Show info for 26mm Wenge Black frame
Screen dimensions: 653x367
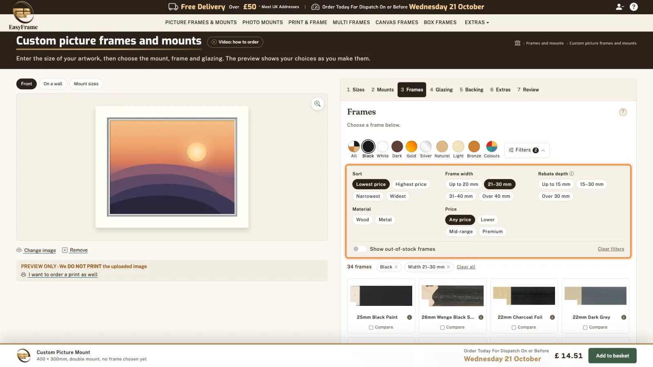[481, 317]
